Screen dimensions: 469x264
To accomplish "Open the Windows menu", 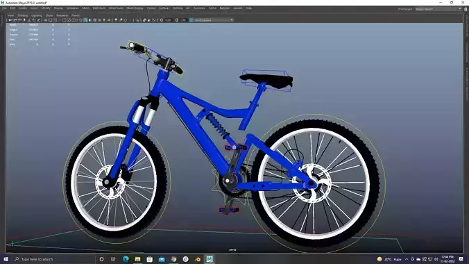I will (x=72, y=8).
